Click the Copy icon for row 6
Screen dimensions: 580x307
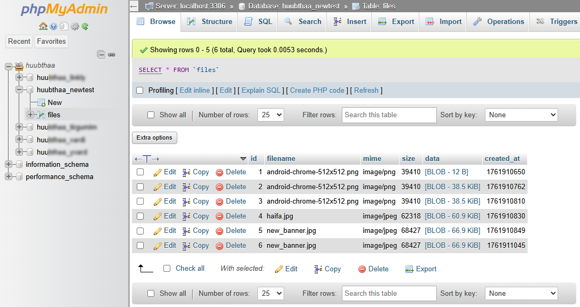point(186,246)
